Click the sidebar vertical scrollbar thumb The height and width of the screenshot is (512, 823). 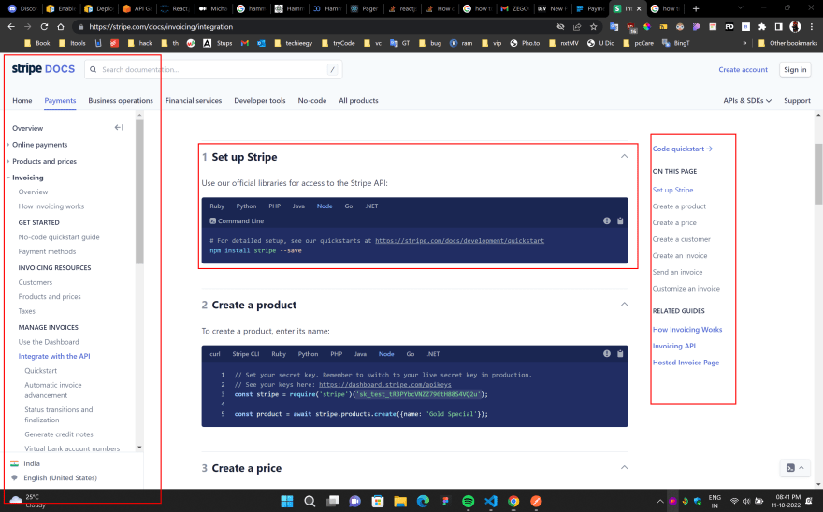139,192
